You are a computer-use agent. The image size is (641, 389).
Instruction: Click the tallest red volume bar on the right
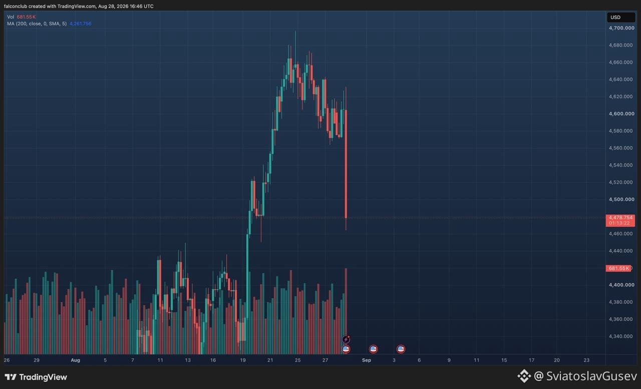click(346, 310)
